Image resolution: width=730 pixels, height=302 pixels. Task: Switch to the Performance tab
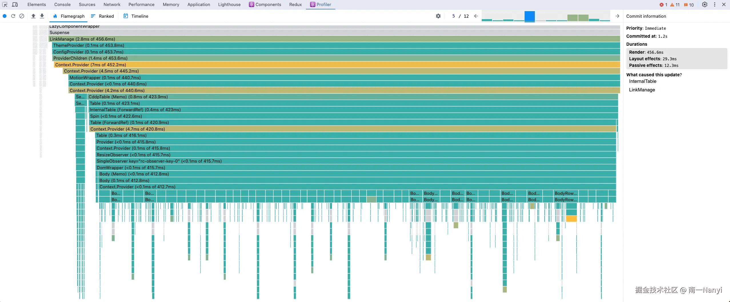[141, 5]
